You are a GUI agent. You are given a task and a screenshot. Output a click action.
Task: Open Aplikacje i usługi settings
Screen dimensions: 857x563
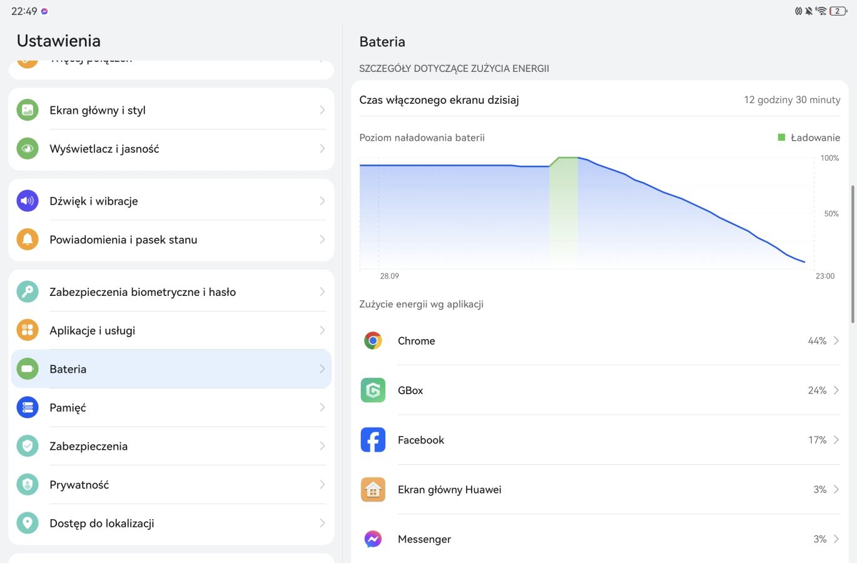pyautogui.click(x=171, y=330)
